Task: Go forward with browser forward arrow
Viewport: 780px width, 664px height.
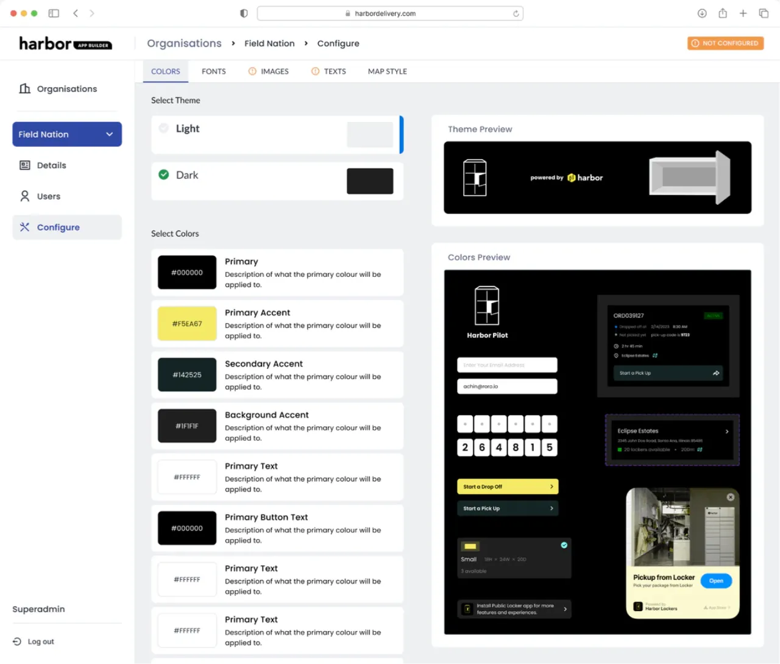Action: (x=92, y=13)
